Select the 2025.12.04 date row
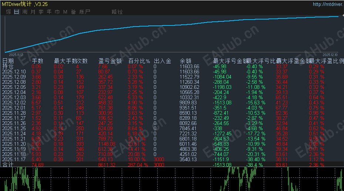Image resolution: width=344 pixels, height=191 pixels. click(14, 92)
